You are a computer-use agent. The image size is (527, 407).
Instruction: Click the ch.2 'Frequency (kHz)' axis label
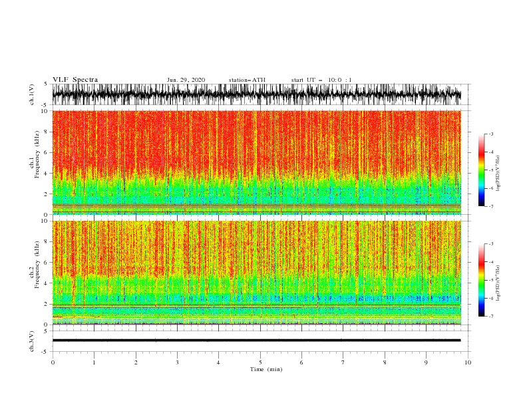click(37, 264)
